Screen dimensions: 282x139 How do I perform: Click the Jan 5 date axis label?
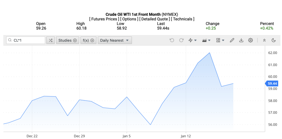pos(127,136)
